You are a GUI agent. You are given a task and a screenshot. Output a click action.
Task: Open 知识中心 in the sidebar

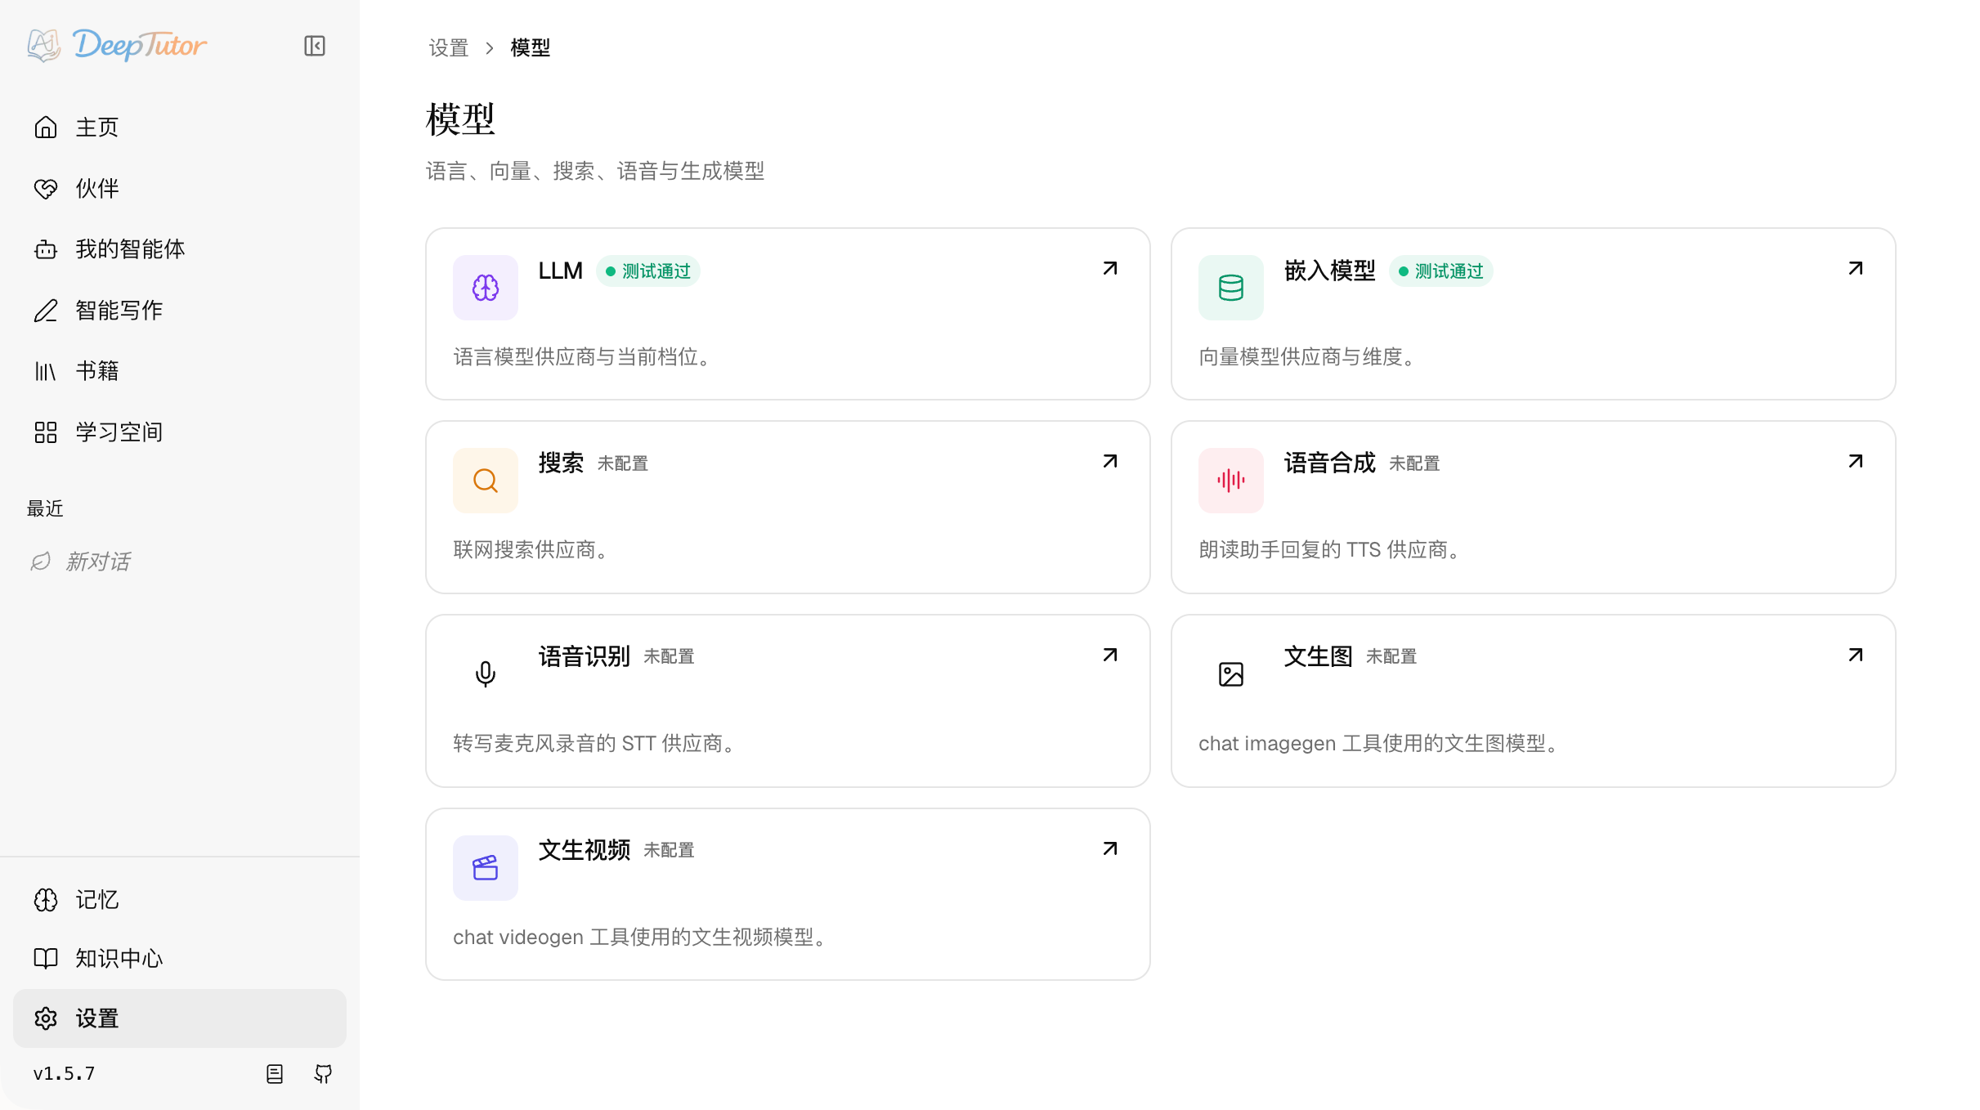180,959
